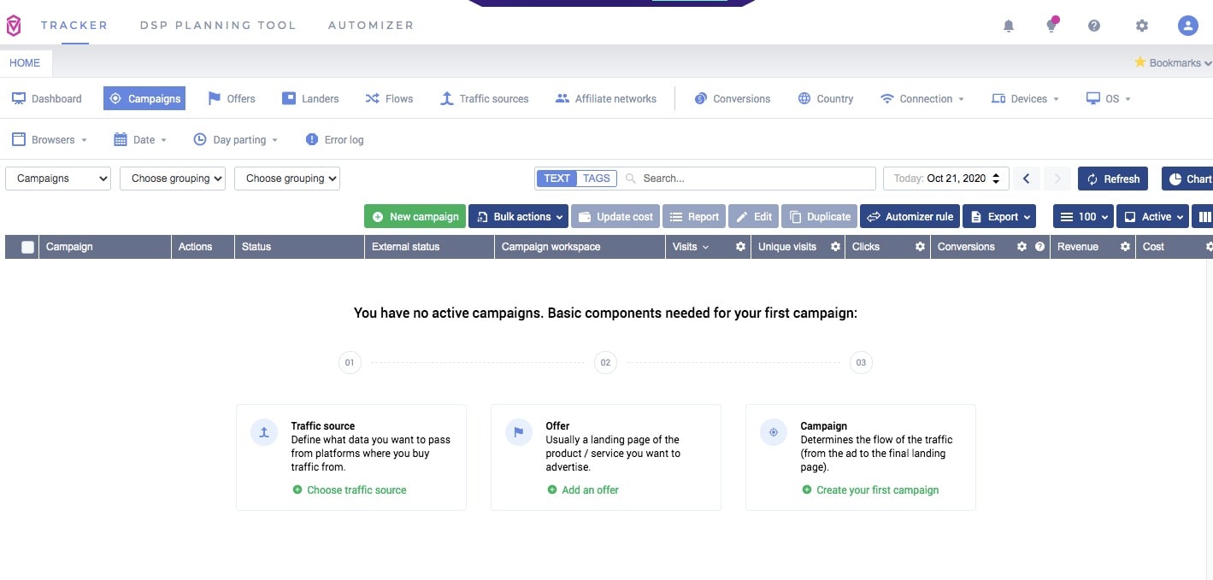Expand the OS dropdown
Viewport: 1213px width, 580px height.
pyautogui.click(x=1109, y=98)
